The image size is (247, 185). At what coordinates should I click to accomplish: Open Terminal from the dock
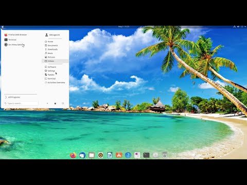point(146,155)
